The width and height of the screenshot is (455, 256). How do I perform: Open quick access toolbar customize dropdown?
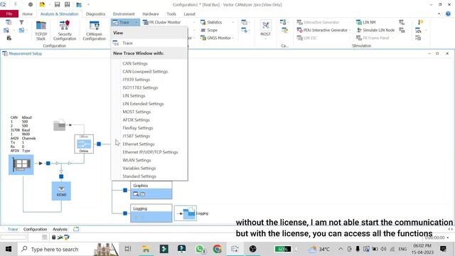point(88,5)
